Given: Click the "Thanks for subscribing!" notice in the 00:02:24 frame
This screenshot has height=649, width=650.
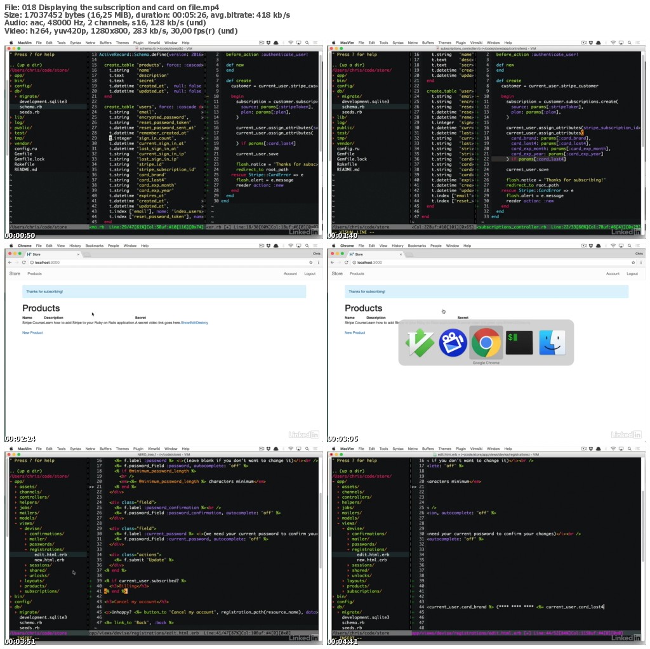Looking at the screenshot, I should 164,291.
